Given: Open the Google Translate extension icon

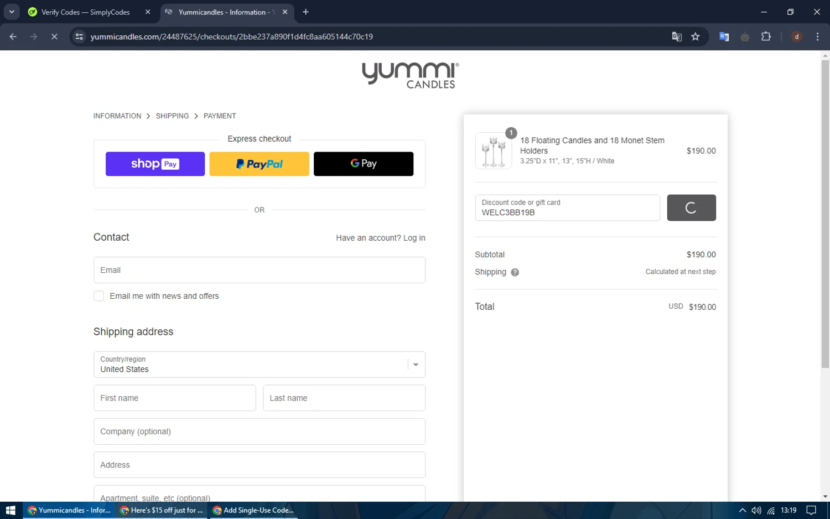Looking at the screenshot, I should point(724,37).
